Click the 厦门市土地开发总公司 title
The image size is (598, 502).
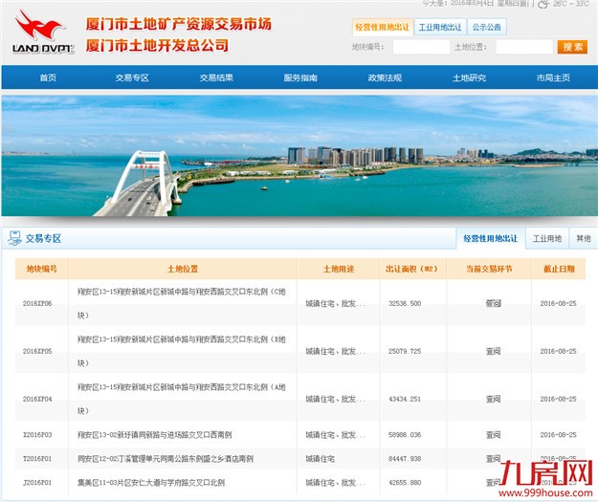click(157, 46)
